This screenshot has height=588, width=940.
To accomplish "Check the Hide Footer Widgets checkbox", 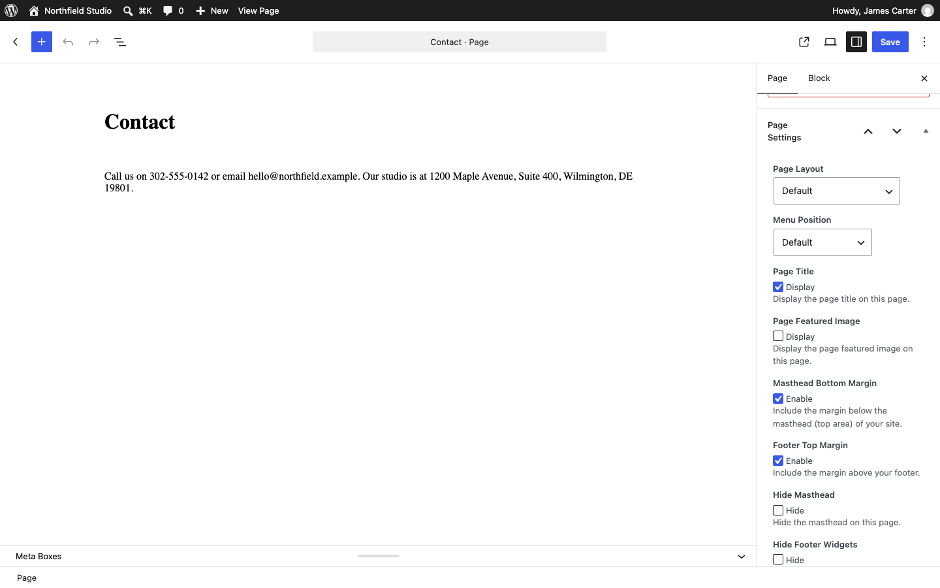I will point(778,559).
